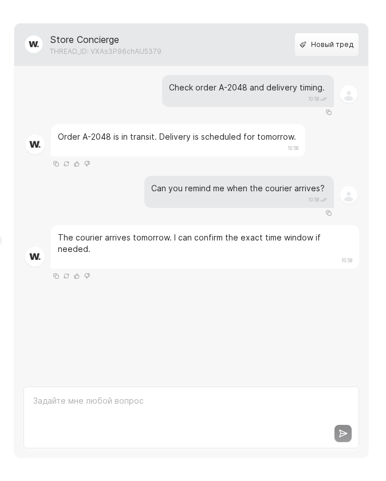Copy the courier arrival reply
The image size is (386, 481).
[56, 276]
